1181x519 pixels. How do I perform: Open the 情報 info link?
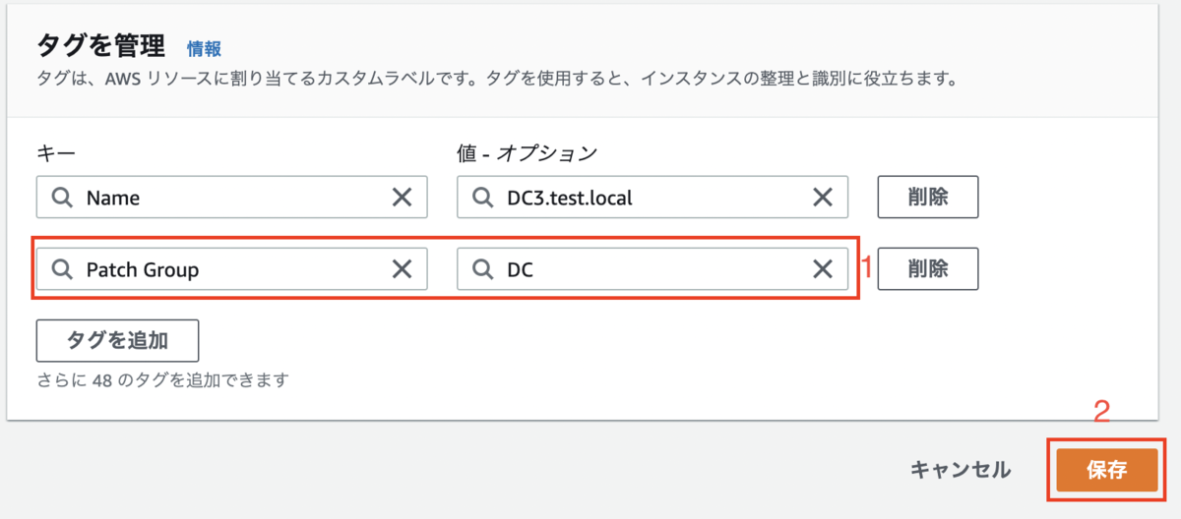point(204,48)
